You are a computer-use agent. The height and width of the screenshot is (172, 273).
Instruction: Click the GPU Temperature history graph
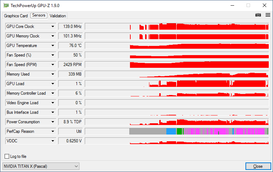point(177,46)
